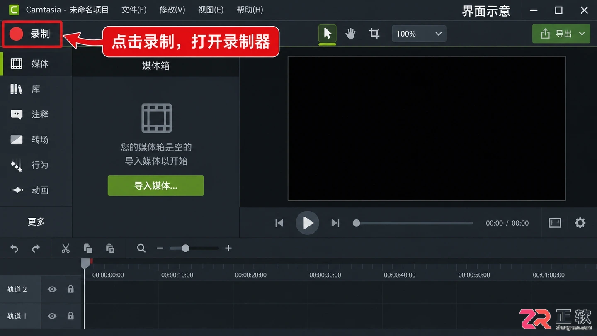
Task: Jump to previous frame
Action: click(279, 223)
